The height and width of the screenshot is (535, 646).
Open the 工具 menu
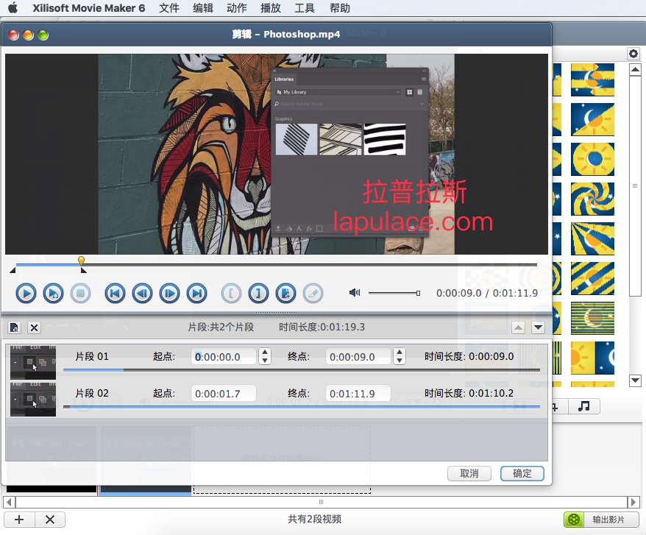[305, 8]
